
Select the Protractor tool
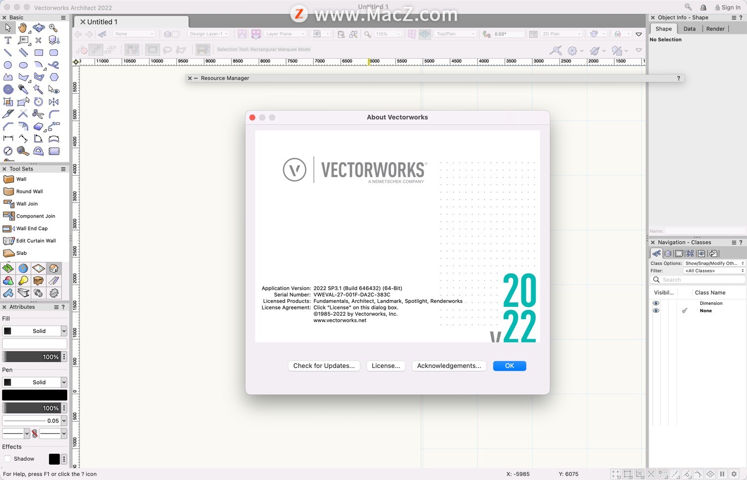[39, 151]
